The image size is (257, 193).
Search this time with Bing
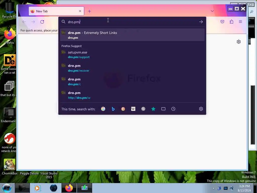coord(113,109)
